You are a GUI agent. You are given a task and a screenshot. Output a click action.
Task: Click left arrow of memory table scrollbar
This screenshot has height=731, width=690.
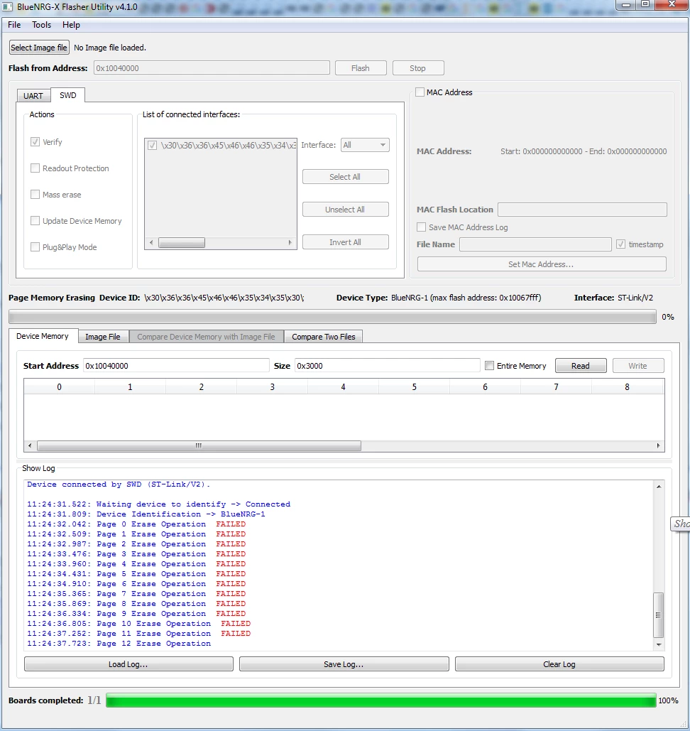(30, 445)
